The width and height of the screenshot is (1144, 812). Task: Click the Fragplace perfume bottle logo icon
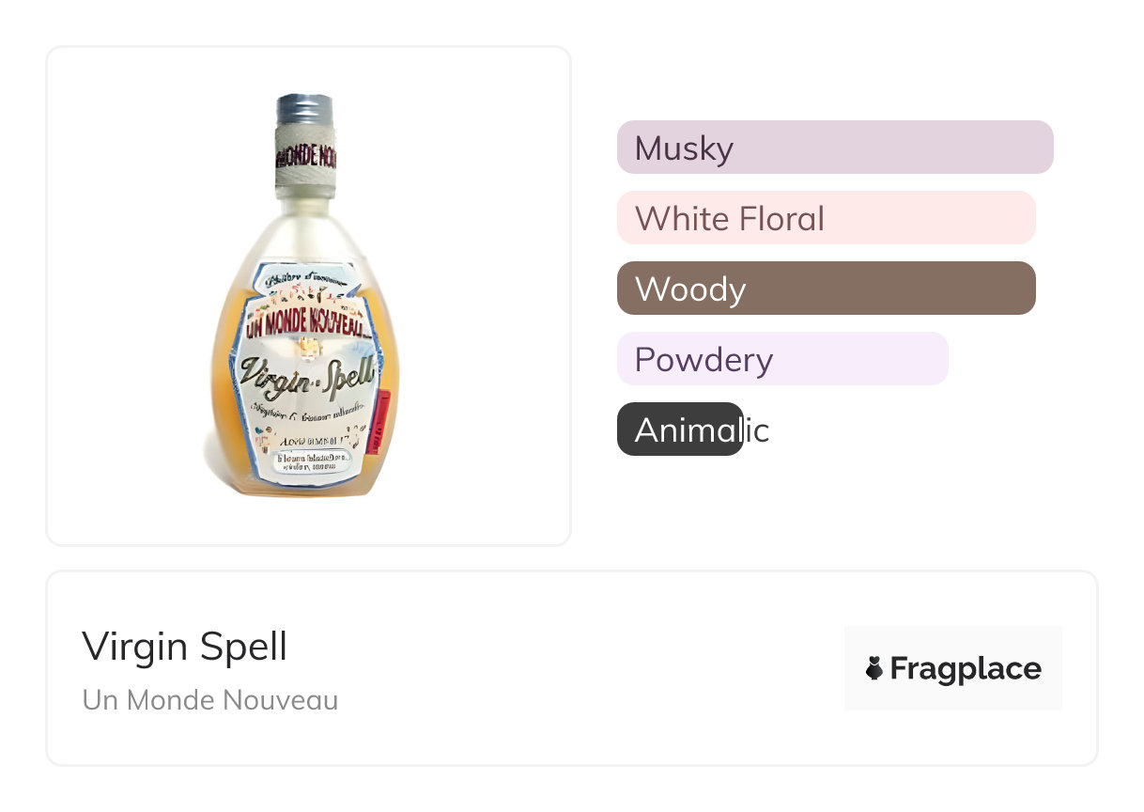click(x=874, y=668)
